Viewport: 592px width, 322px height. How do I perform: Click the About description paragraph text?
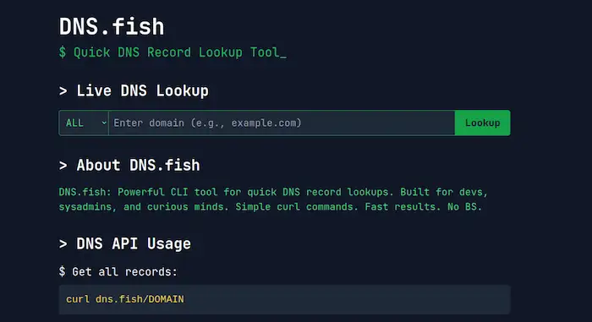tap(273, 199)
